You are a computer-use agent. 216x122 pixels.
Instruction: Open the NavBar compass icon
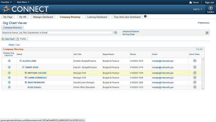pyautogui.click(x=211, y=8)
